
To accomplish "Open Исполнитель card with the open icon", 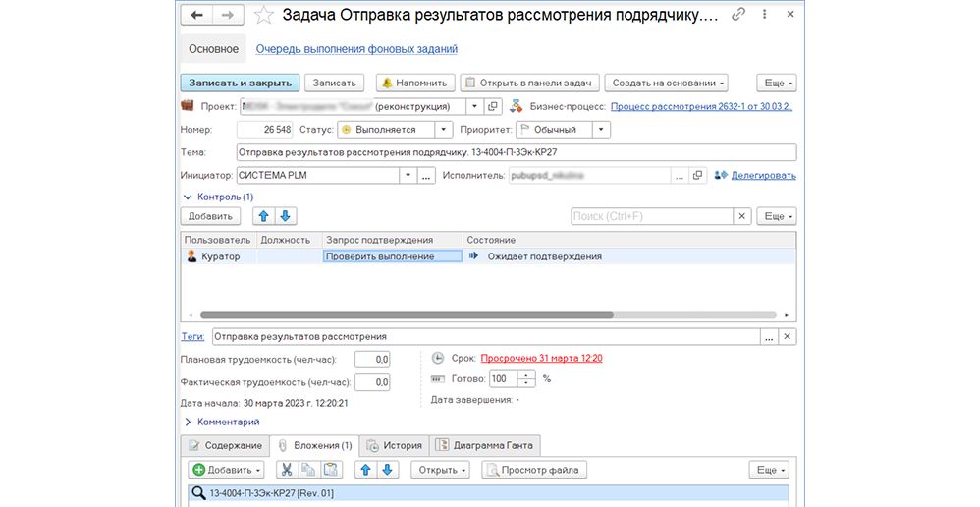I will tap(697, 176).
